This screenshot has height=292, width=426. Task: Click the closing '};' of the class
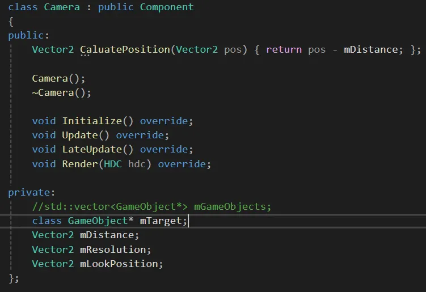click(14, 278)
